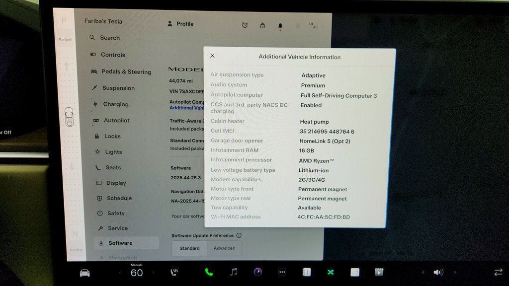Tap the Lithium-ion battery type value
The width and height of the screenshot is (509, 286).
314,170
